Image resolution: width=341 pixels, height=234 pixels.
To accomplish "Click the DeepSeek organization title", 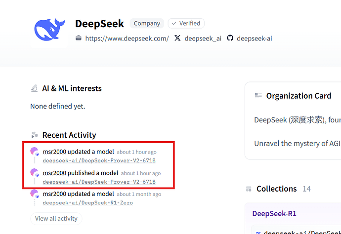I will pyautogui.click(x=100, y=24).
